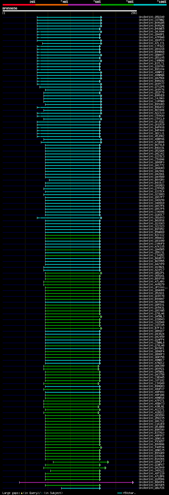The height and width of the screenshot is (495, 169).
Task: Open hit UniRef100_P48534
Action: point(152,447)
